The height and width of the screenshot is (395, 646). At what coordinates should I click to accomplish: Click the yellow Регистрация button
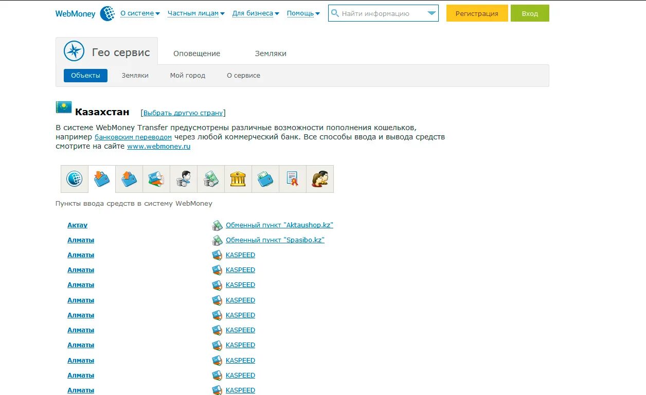477,13
